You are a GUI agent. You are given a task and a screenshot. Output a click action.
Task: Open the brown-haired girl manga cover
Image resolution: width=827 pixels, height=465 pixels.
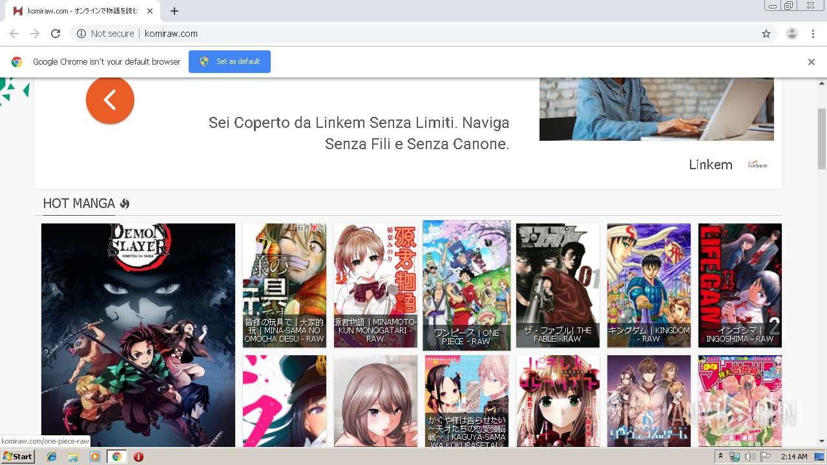(x=375, y=400)
